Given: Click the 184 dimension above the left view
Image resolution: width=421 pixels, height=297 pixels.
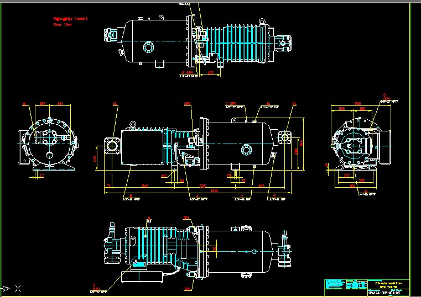Looking at the screenshot, I should click(x=60, y=103).
